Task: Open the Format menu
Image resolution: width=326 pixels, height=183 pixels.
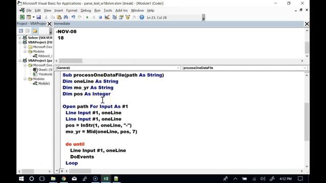Action: pos(72,10)
